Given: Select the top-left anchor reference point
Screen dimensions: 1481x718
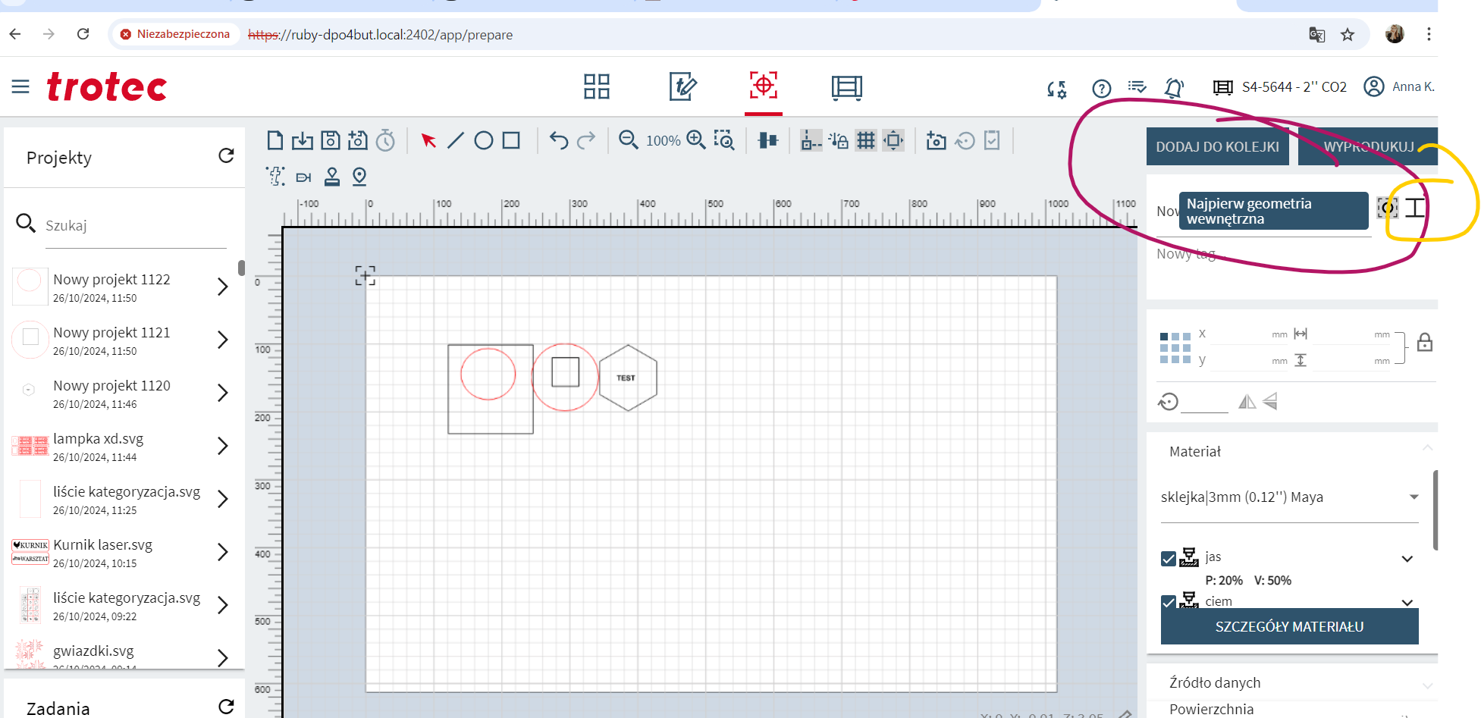Looking at the screenshot, I should tap(1164, 336).
